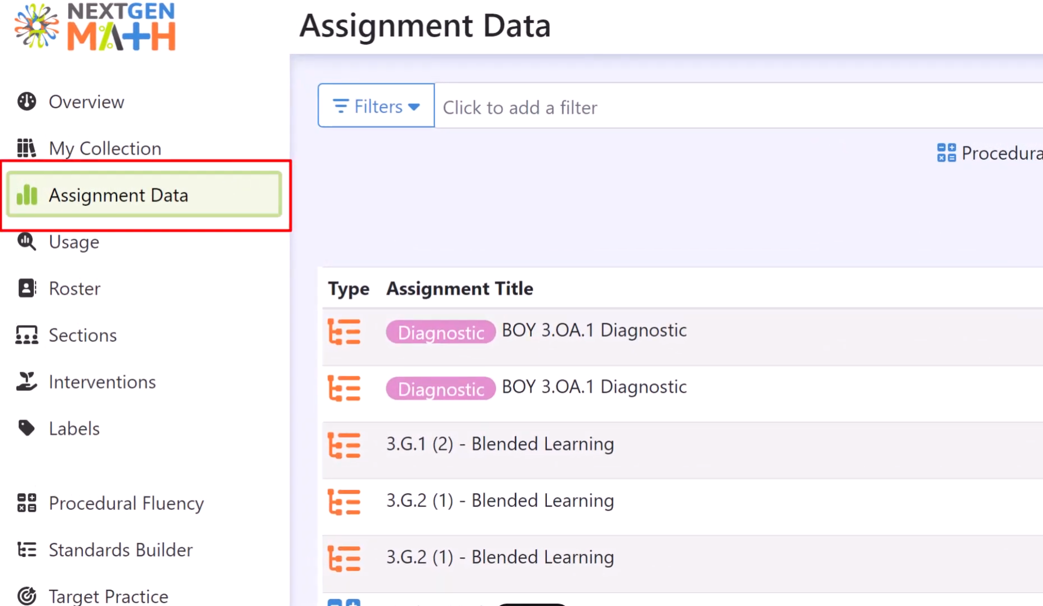This screenshot has width=1043, height=606.
Task: Click the Filters dropdown arrow
Action: [414, 107]
